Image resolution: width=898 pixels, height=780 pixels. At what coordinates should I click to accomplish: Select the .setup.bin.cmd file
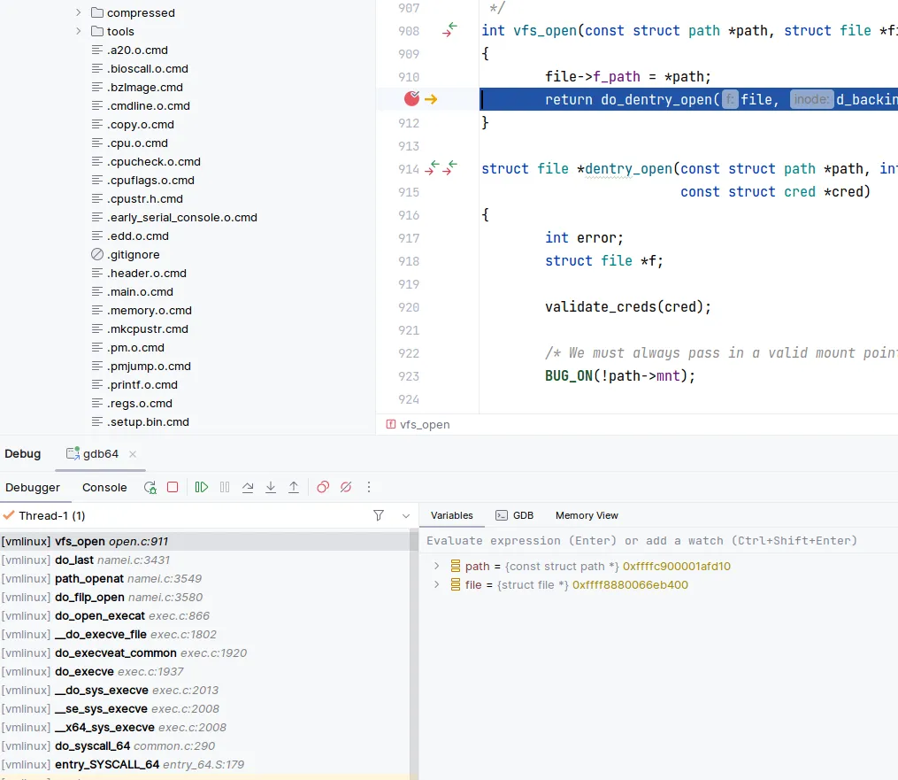click(141, 421)
